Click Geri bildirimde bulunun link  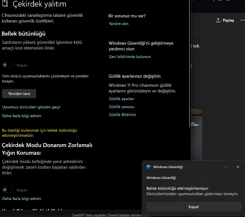(x=130, y=57)
